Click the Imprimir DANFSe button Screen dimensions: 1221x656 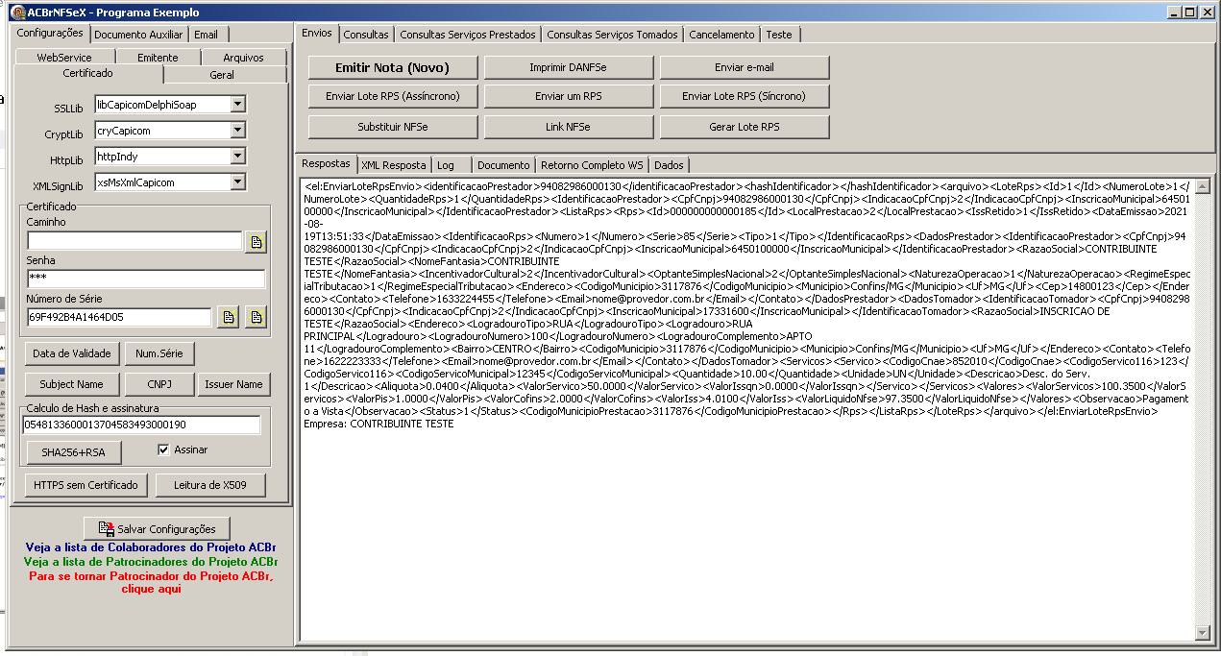click(568, 67)
